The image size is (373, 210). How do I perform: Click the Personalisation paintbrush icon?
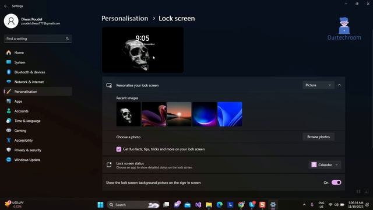[9, 92]
